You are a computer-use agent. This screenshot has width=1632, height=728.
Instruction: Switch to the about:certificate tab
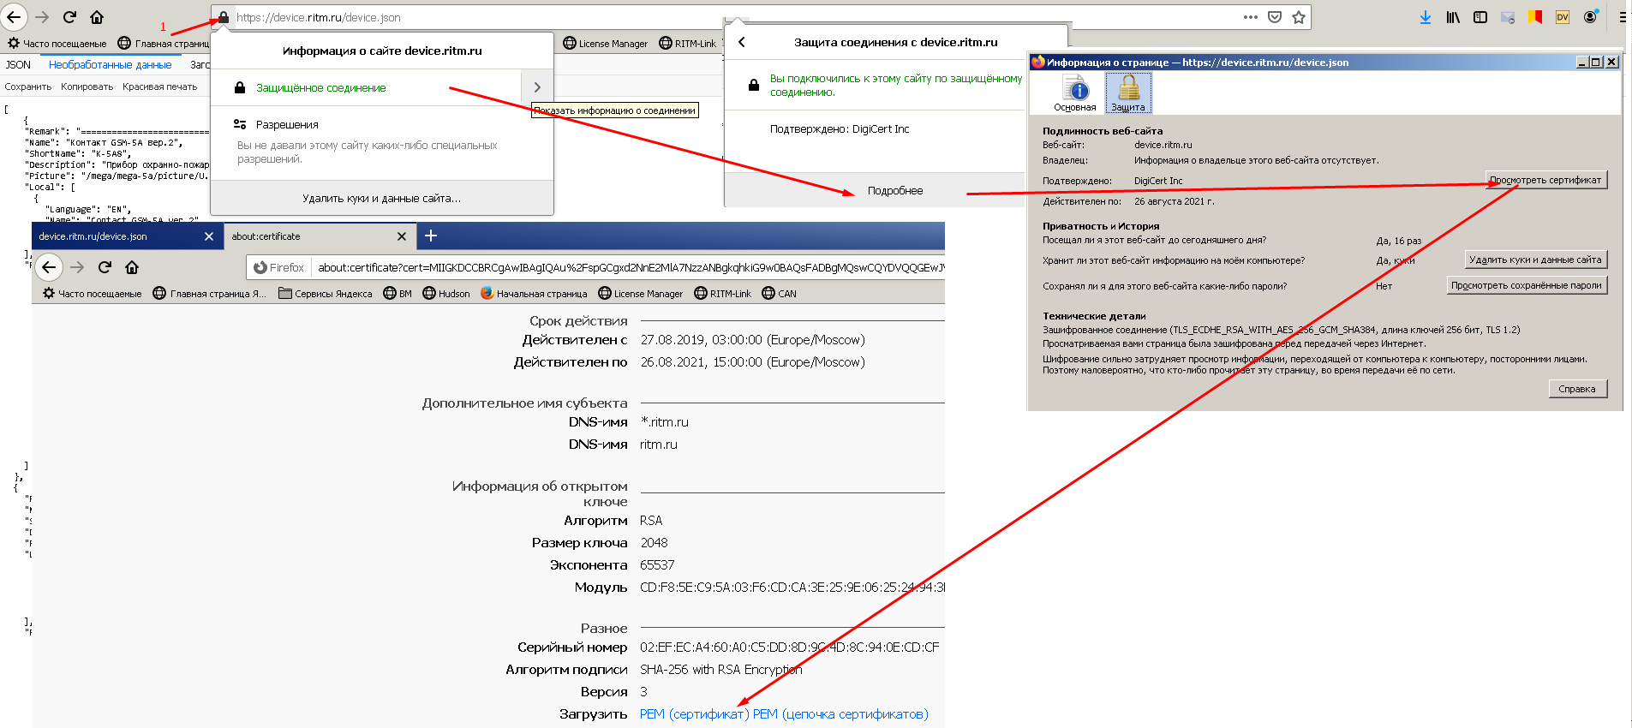point(320,236)
